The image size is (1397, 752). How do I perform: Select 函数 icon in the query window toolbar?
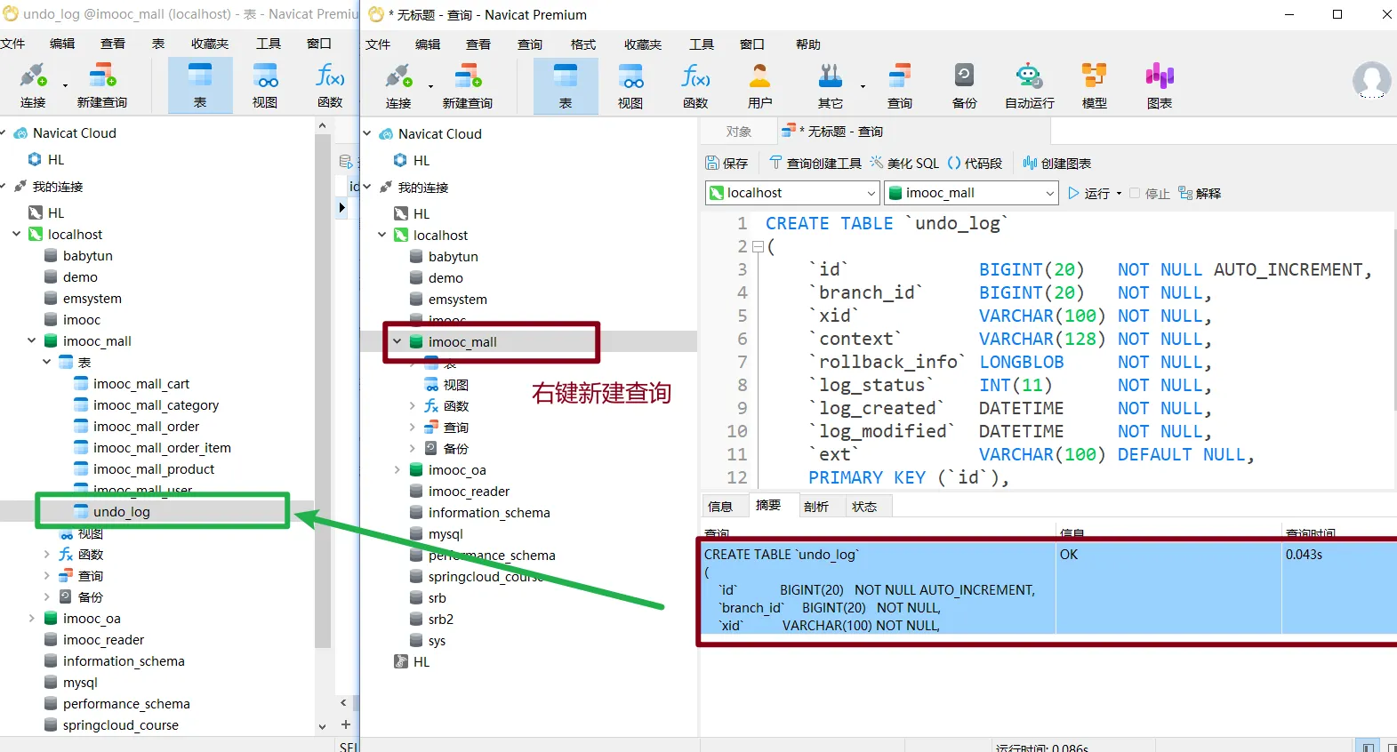[x=695, y=76]
